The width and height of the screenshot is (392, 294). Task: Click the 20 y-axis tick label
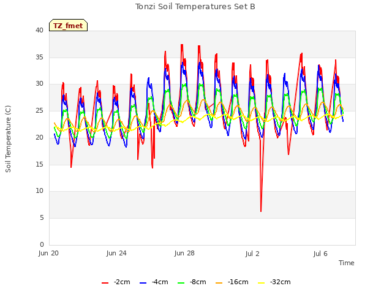(39, 137)
